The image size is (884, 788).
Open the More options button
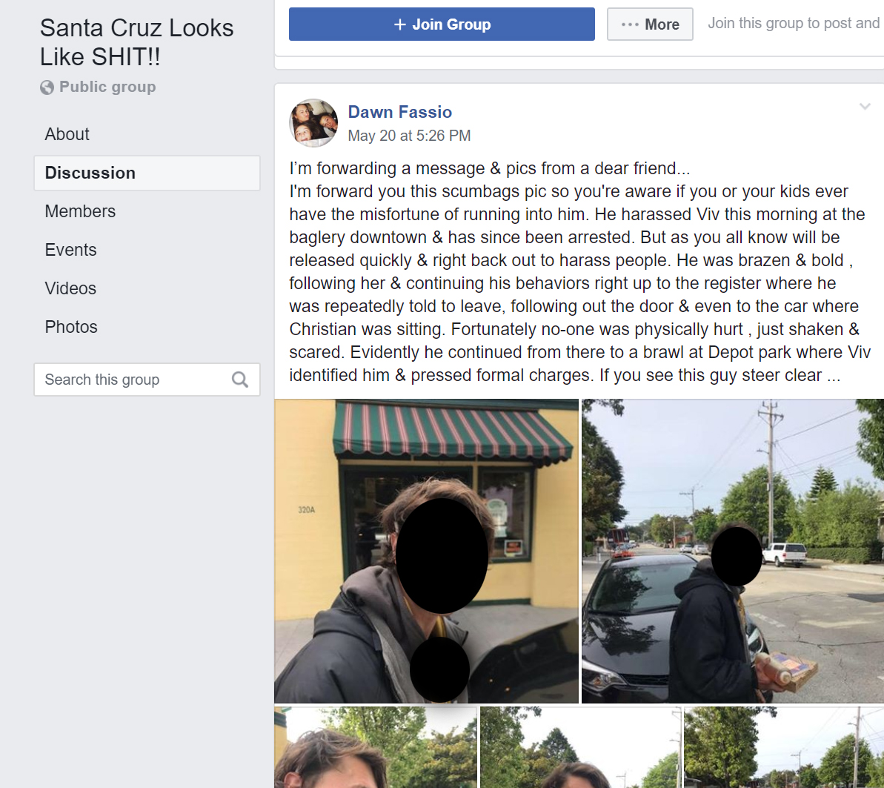point(650,24)
